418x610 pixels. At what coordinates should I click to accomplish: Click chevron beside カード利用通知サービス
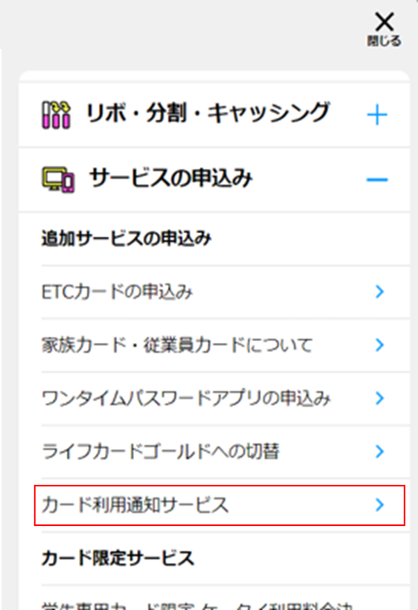point(379,505)
